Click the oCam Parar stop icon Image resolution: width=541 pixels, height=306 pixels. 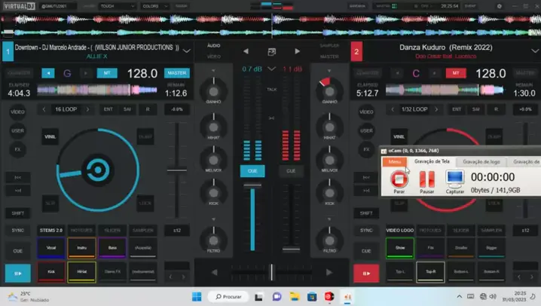pos(398,179)
